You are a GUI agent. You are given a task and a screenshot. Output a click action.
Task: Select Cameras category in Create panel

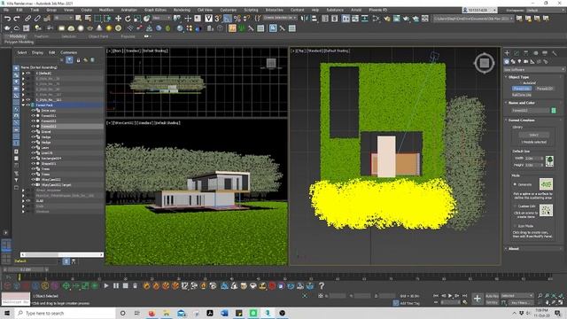[525, 61]
